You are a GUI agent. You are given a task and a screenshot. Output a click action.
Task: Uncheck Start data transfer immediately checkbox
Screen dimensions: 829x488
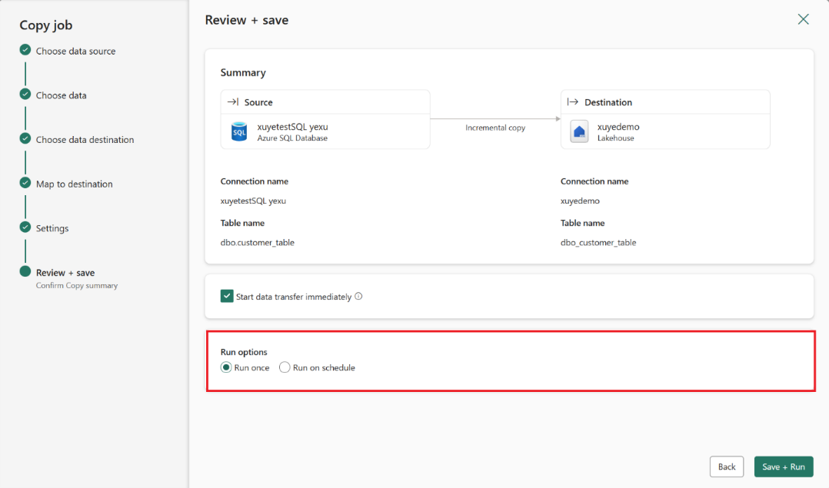(x=227, y=297)
